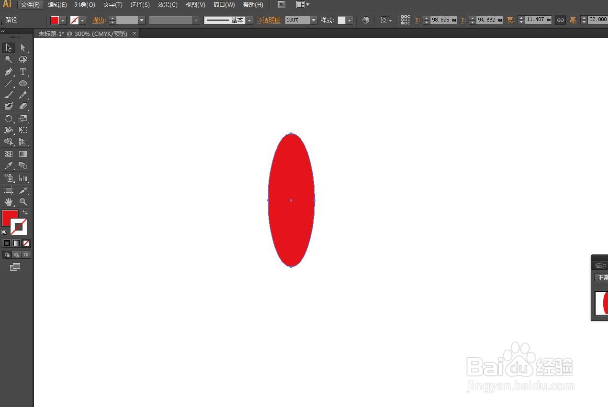The height and width of the screenshot is (407, 608).
Task: Open the 文件(F) menu
Action: (31, 5)
